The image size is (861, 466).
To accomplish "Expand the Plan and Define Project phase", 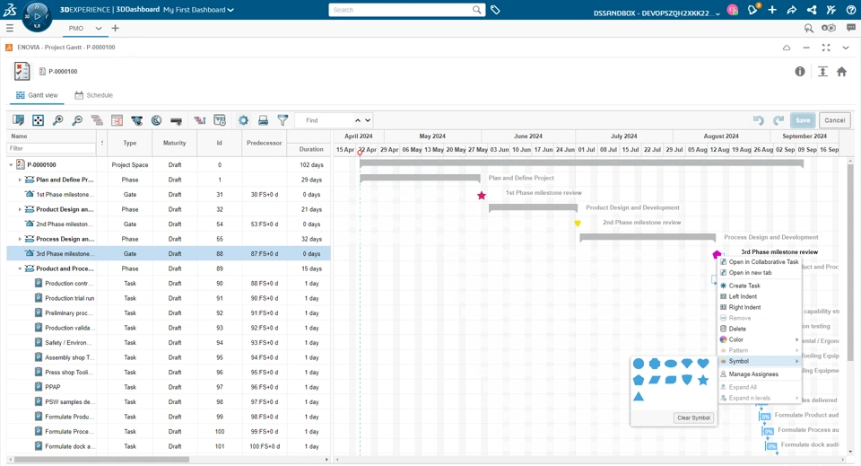I will tap(20, 180).
